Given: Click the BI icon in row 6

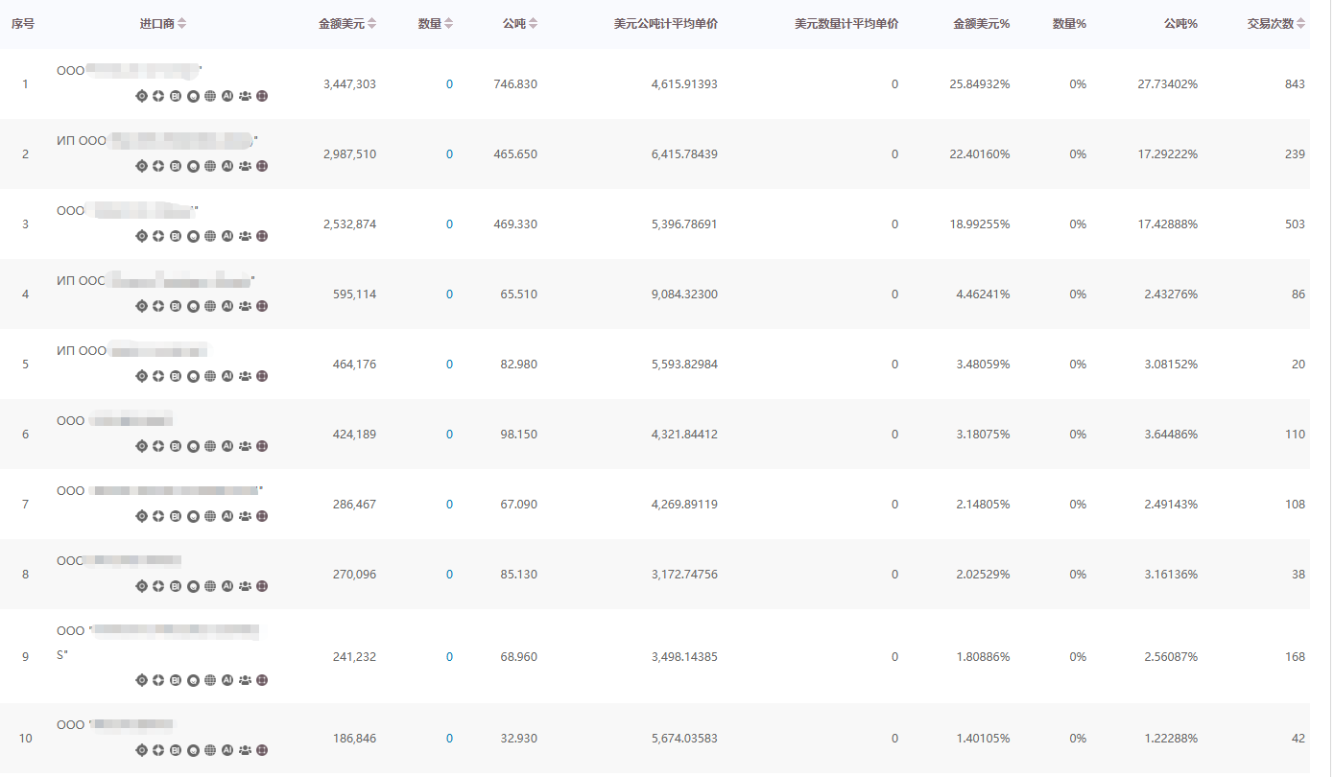Looking at the screenshot, I should (176, 446).
